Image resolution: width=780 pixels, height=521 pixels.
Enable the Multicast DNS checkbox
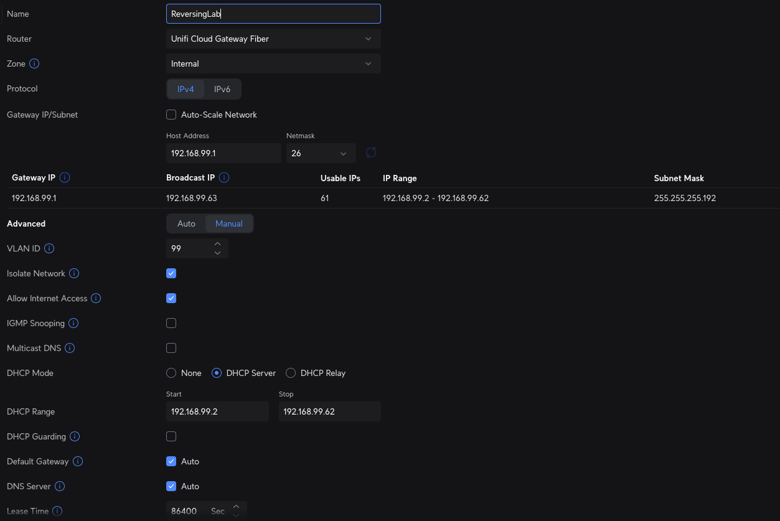point(171,348)
